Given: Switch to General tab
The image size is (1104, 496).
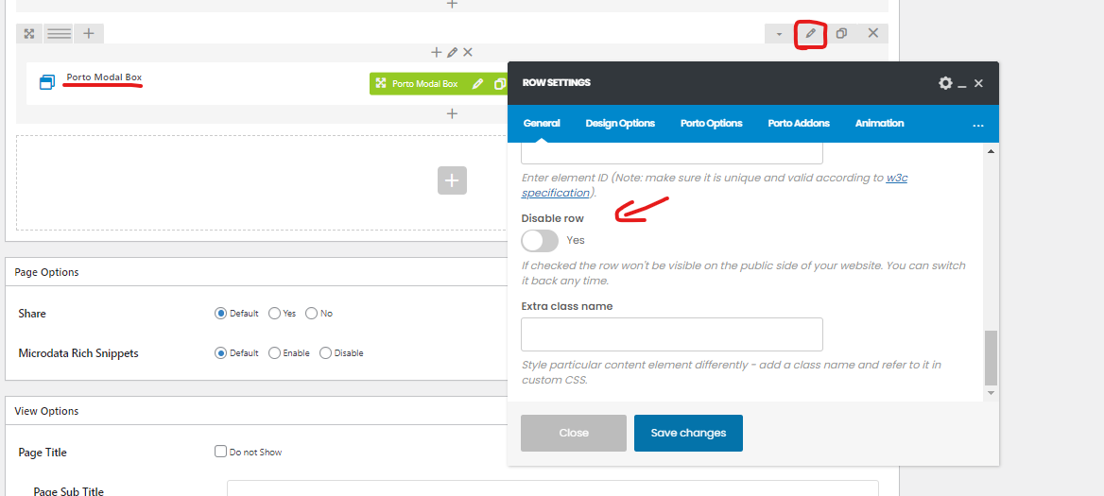Looking at the screenshot, I should pos(542,123).
